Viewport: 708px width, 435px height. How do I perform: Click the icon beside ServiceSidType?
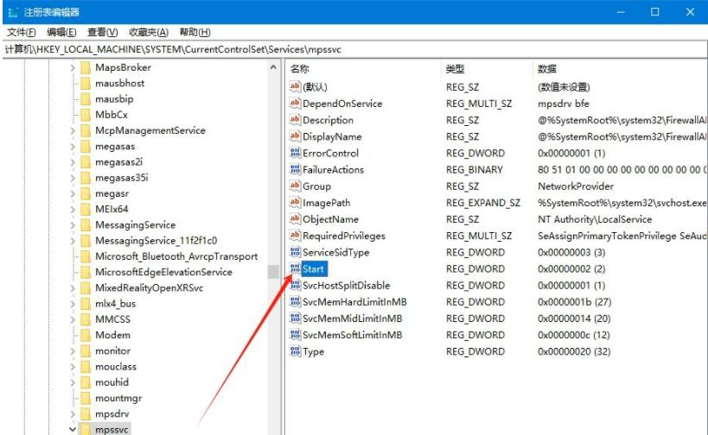tap(295, 252)
